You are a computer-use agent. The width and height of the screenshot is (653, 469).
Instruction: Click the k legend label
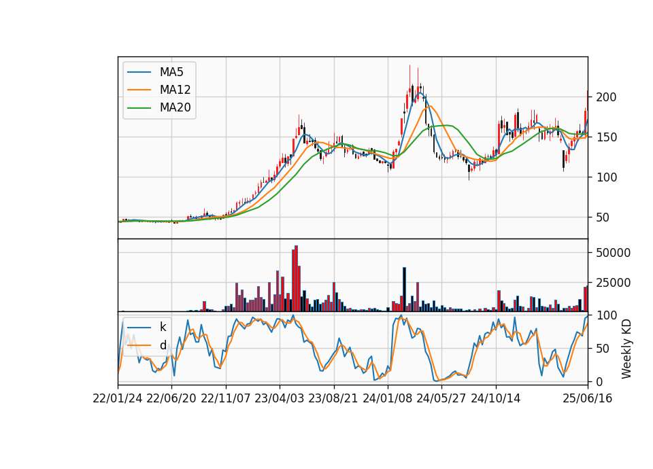pyautogui.click(x=163, y=327)
